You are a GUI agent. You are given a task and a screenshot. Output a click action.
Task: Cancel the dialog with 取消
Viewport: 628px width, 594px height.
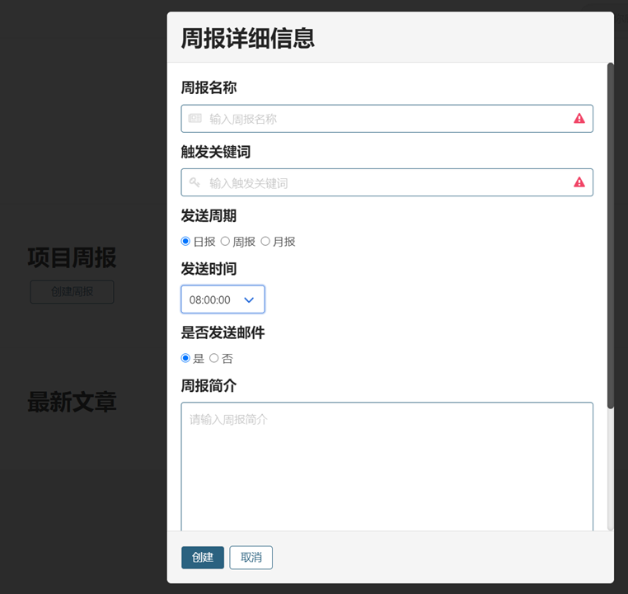pos(251,558)
